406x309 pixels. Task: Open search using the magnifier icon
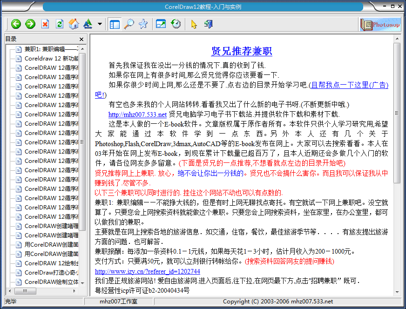pos(129,24)
